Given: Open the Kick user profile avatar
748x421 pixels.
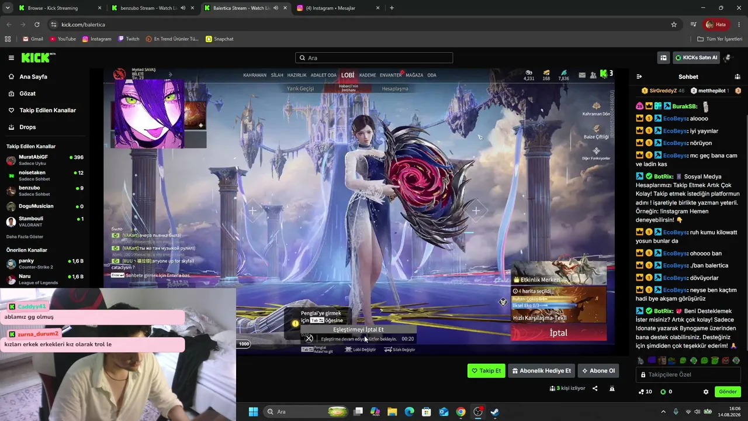Looking at the screenshot, I should [728, 58].
